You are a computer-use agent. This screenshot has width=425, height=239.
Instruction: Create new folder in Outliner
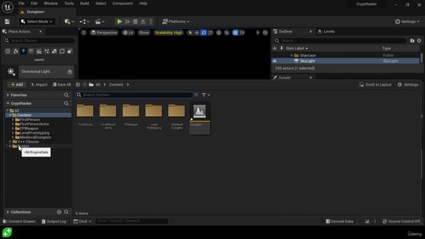point(412,40)
